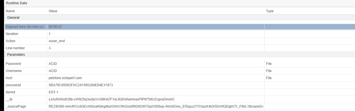Click the Username value ACID
This screenshot has width=355, height=111.
coord(53,71)
